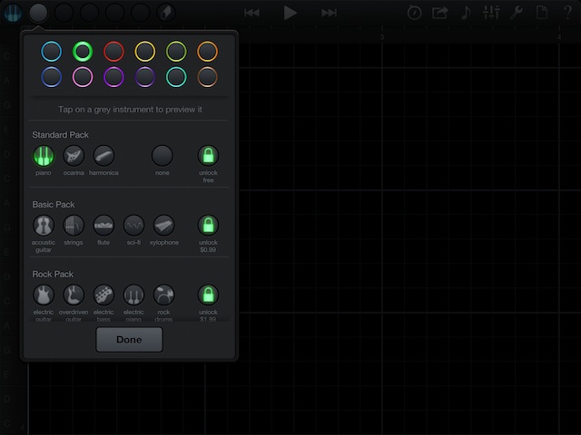Image resolution: width=581 pixels, height=435 pixels.
Task: Select the eraser tool
Action: point(166,13)
